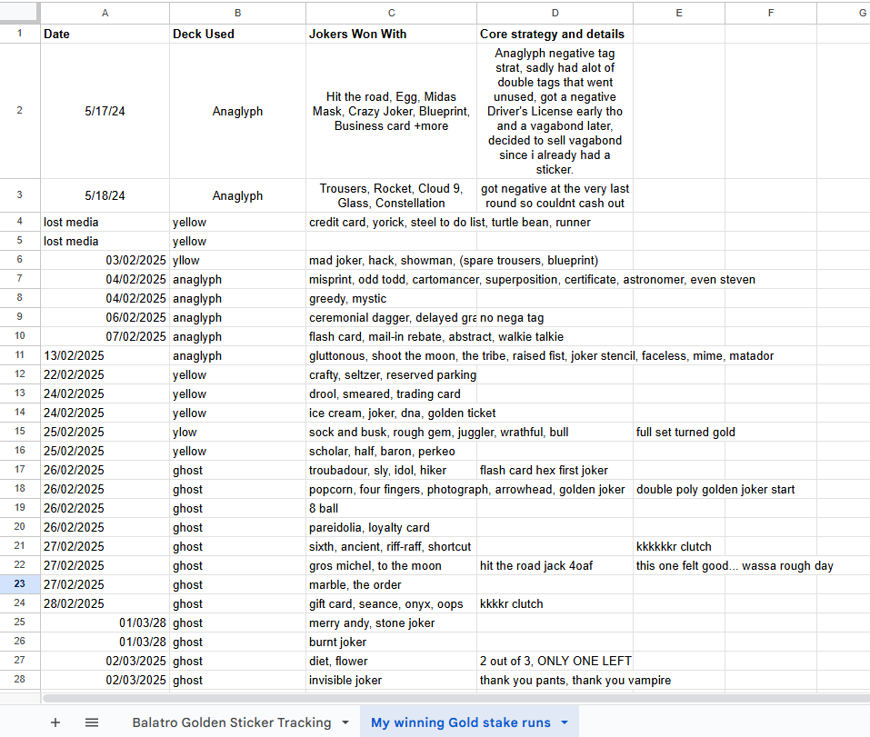Viewport: 870px width, 737px height.
Task: Select the misspelled 'yllow' deck cell
Action: pyautogui.click(x=237, y=260)
